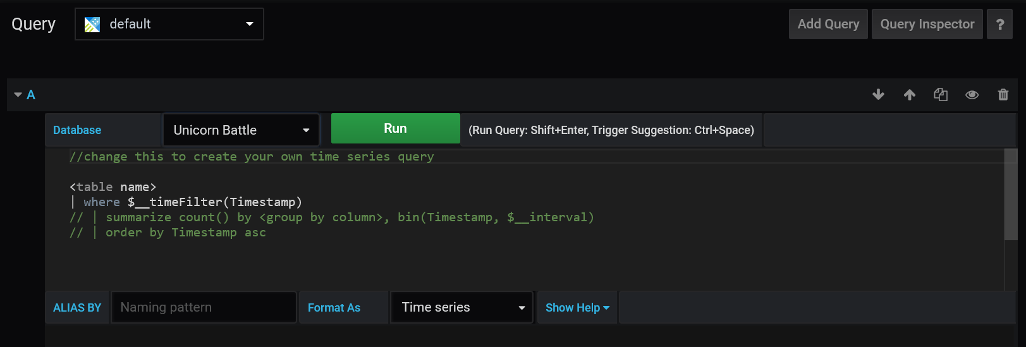Screen dimensions: 1026x347
Task: Click the datasource icon next to default
Action: [92, 25]
